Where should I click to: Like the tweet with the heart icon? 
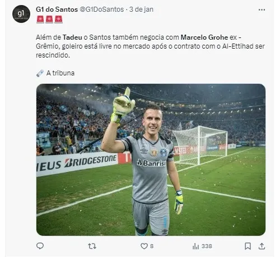[144, 246]
